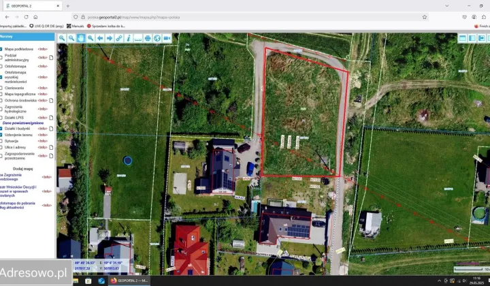Bookmark this page with the star icon
The height and width of the screenshot is (286, 490).
point(425,17)
